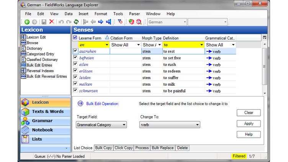
Task: Open the Target Field dropdown
Action: pos(101,125)
